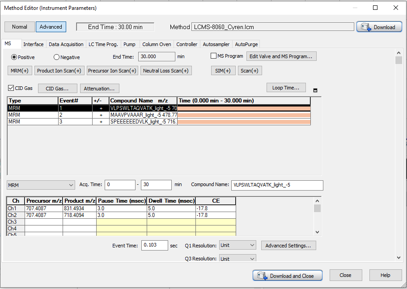
Task: Open the MRM event type dropdown
Action: pyautogui.click(x=41, y=185)
